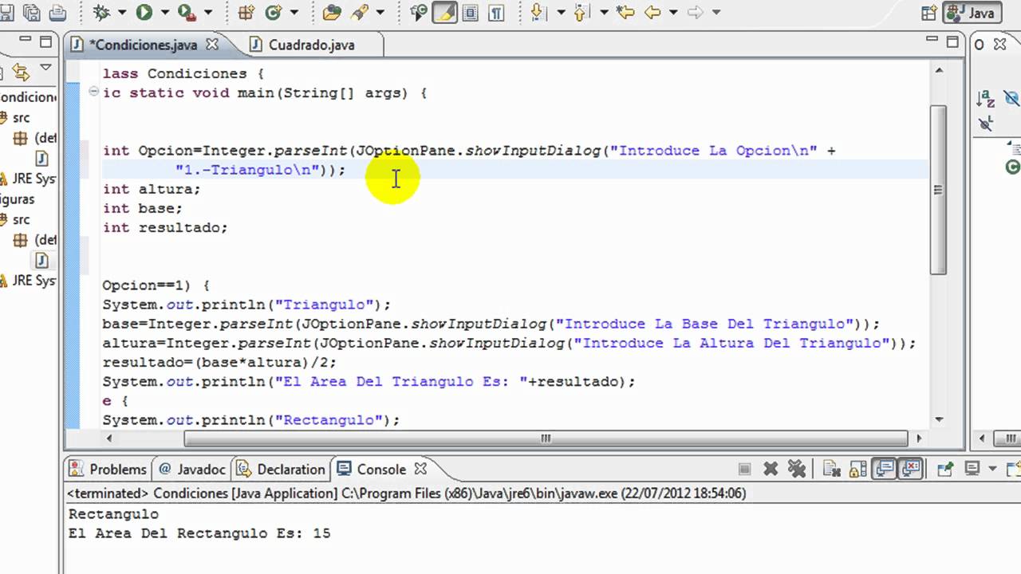Click the Toggle Breadcrumb icon
Screen dimensions: 1021x574
coord(419,12)
